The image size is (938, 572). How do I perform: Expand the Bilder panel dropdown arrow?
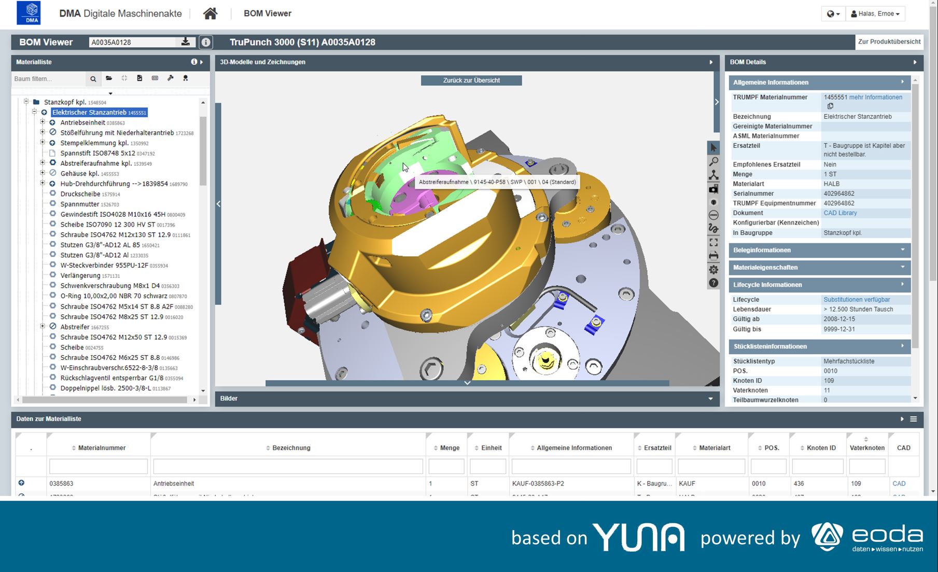[710, 399]
